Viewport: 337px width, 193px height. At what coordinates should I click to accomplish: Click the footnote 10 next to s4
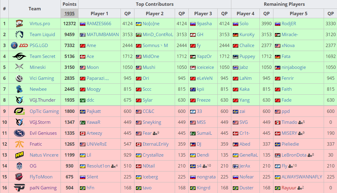pos(209,165)
